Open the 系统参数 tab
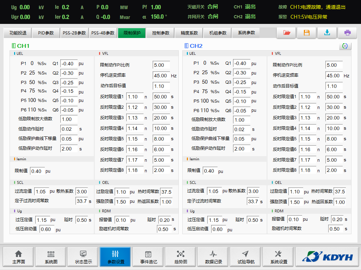This screenshot has height=270, width=361. (x=246, y=33)
